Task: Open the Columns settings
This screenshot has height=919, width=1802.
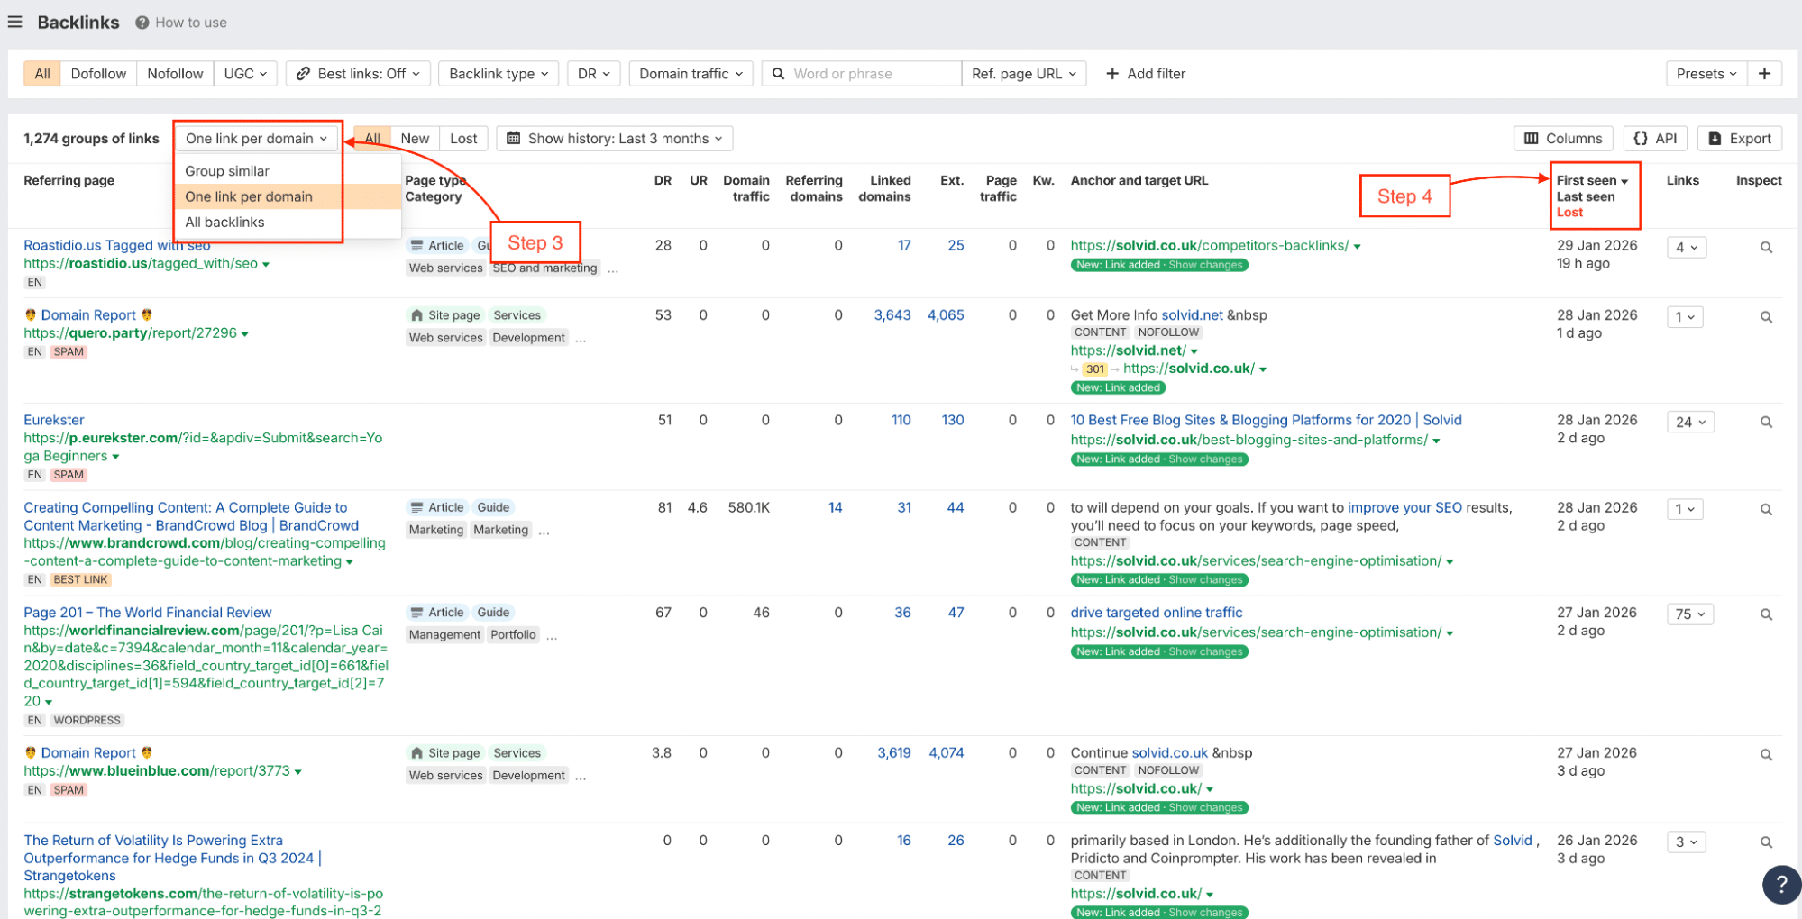Action: click(x=1562, y=139)
